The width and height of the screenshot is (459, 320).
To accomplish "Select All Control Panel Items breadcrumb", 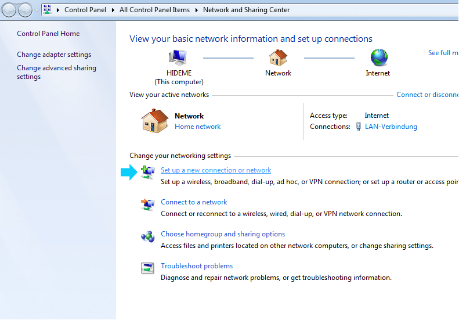I will [154, 10].
